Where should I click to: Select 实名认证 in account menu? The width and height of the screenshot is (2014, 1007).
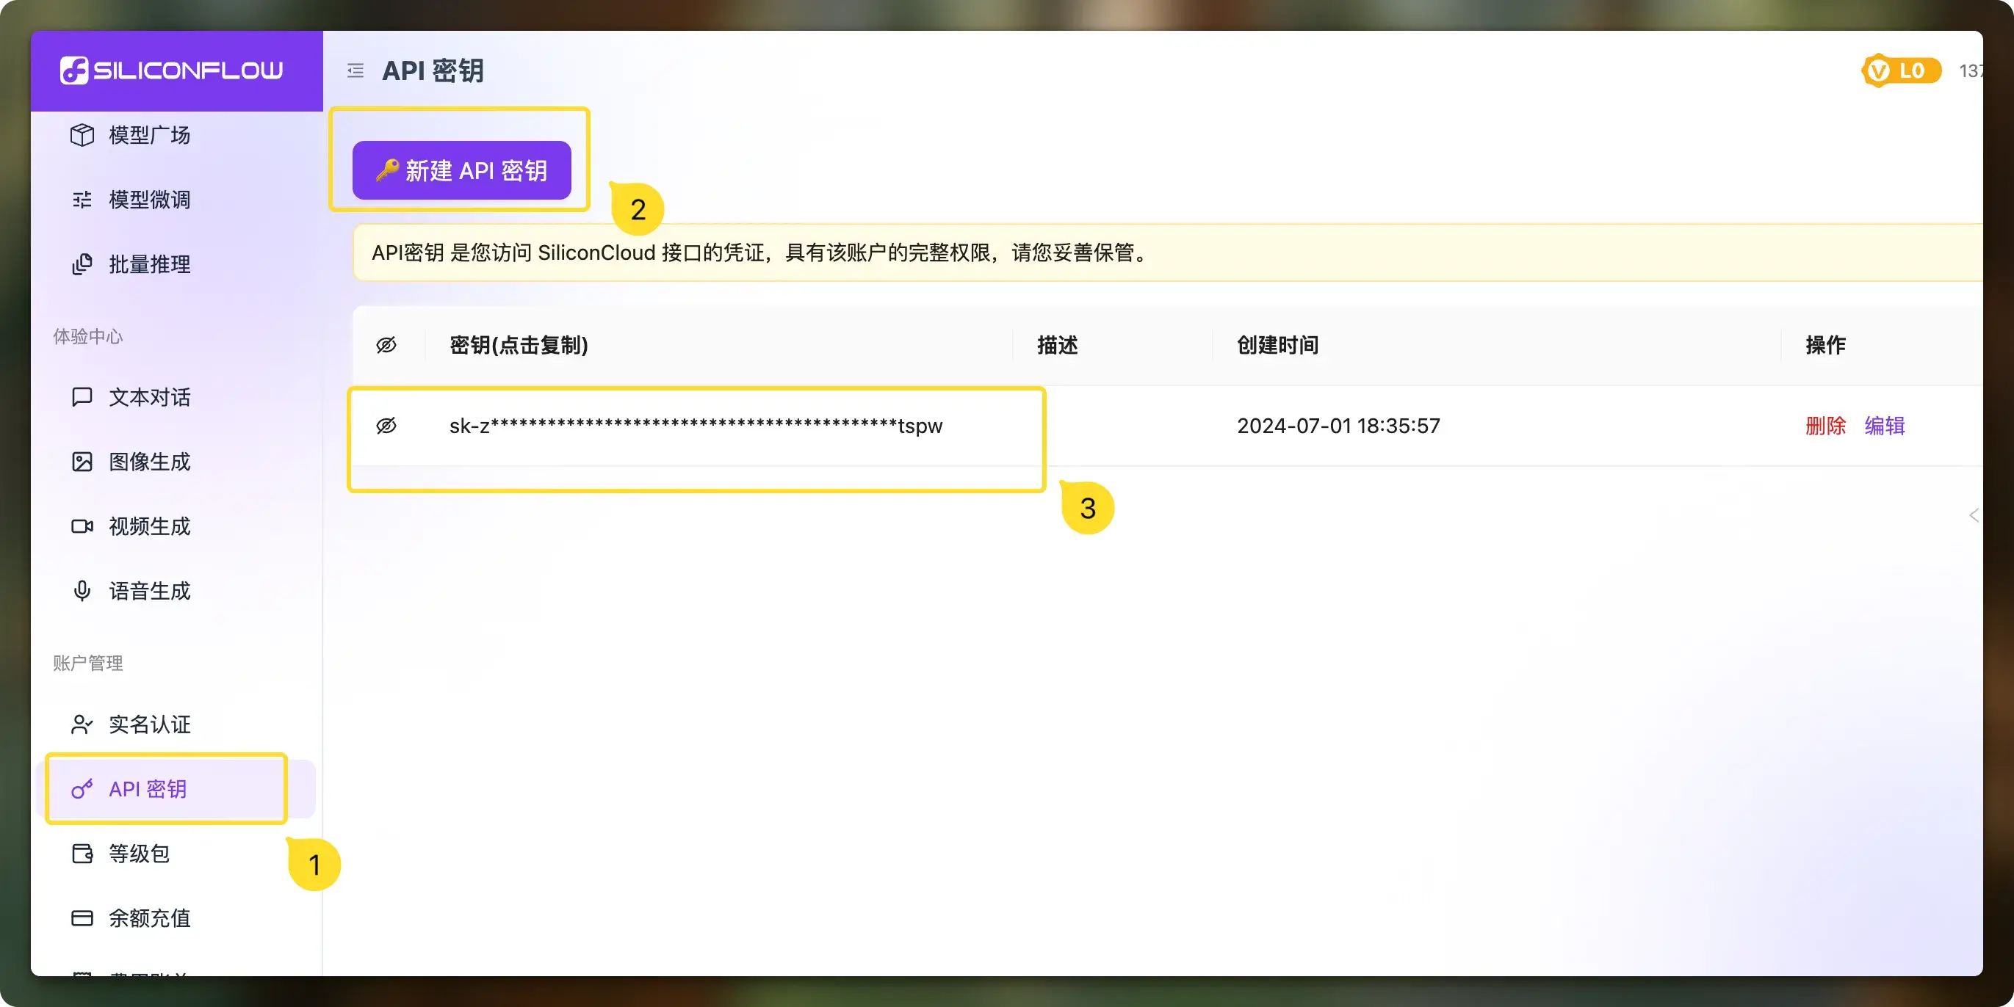pos(148,724)
